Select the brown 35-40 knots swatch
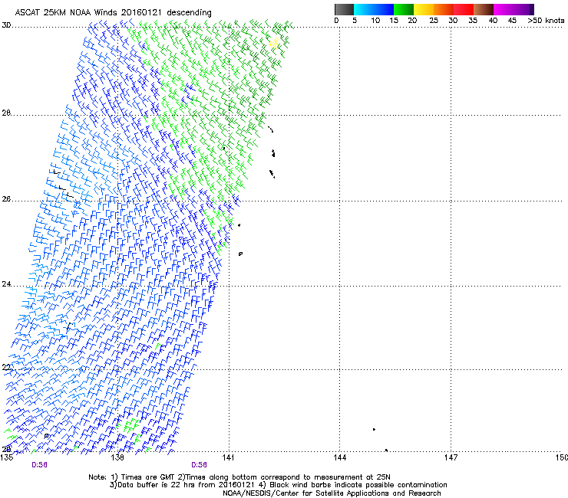Screen dimensions: 568x498 484,9
